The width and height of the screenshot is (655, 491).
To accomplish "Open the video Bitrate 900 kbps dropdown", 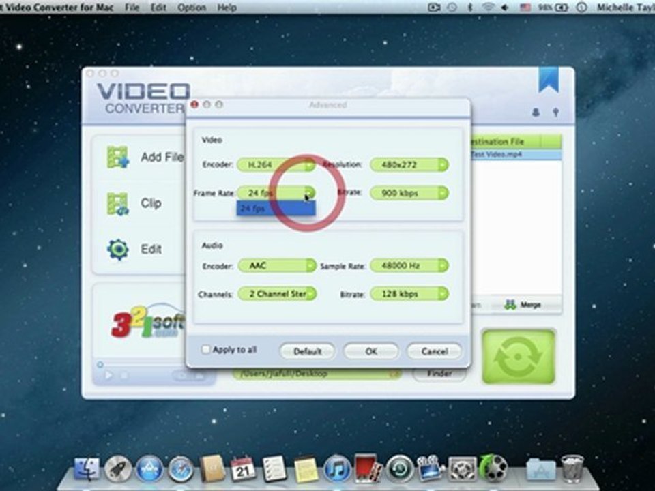I will pyautogui.click(x=409, y=193).
